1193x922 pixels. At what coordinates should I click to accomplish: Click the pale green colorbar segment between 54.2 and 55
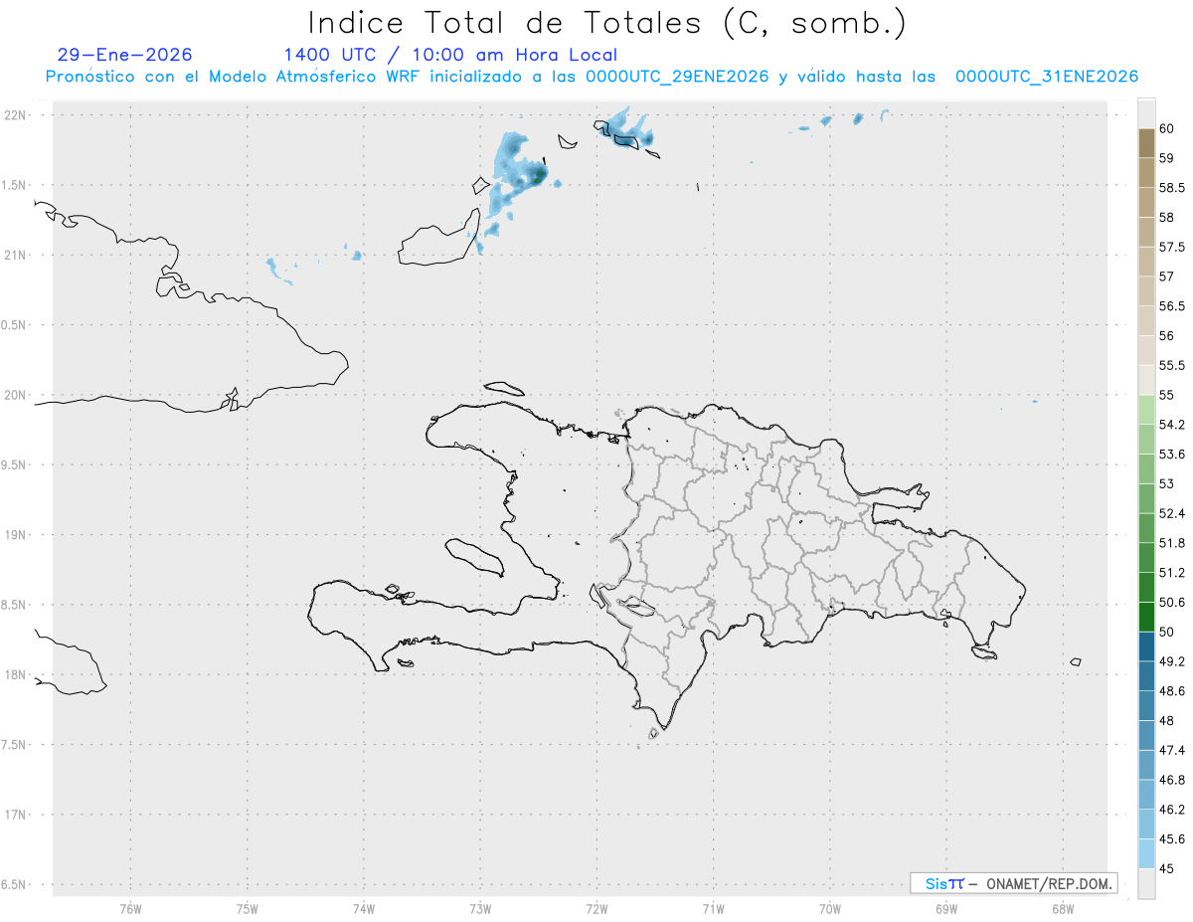1146,410
